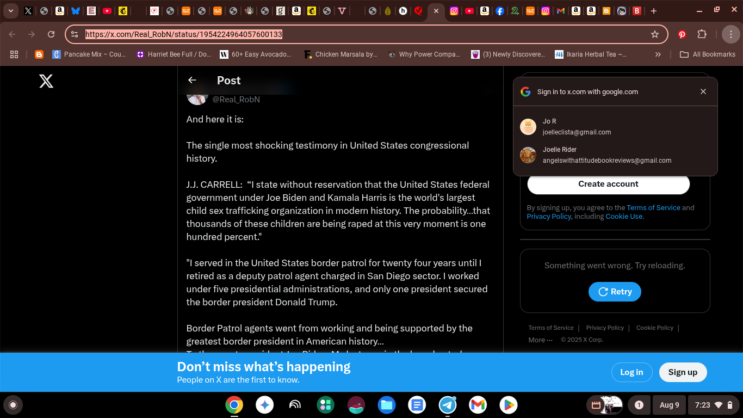743x418 pixels.
Task: Show the hidden bookmarks overflow chevron
Action: pyautogui.click(x=658, y=54)
